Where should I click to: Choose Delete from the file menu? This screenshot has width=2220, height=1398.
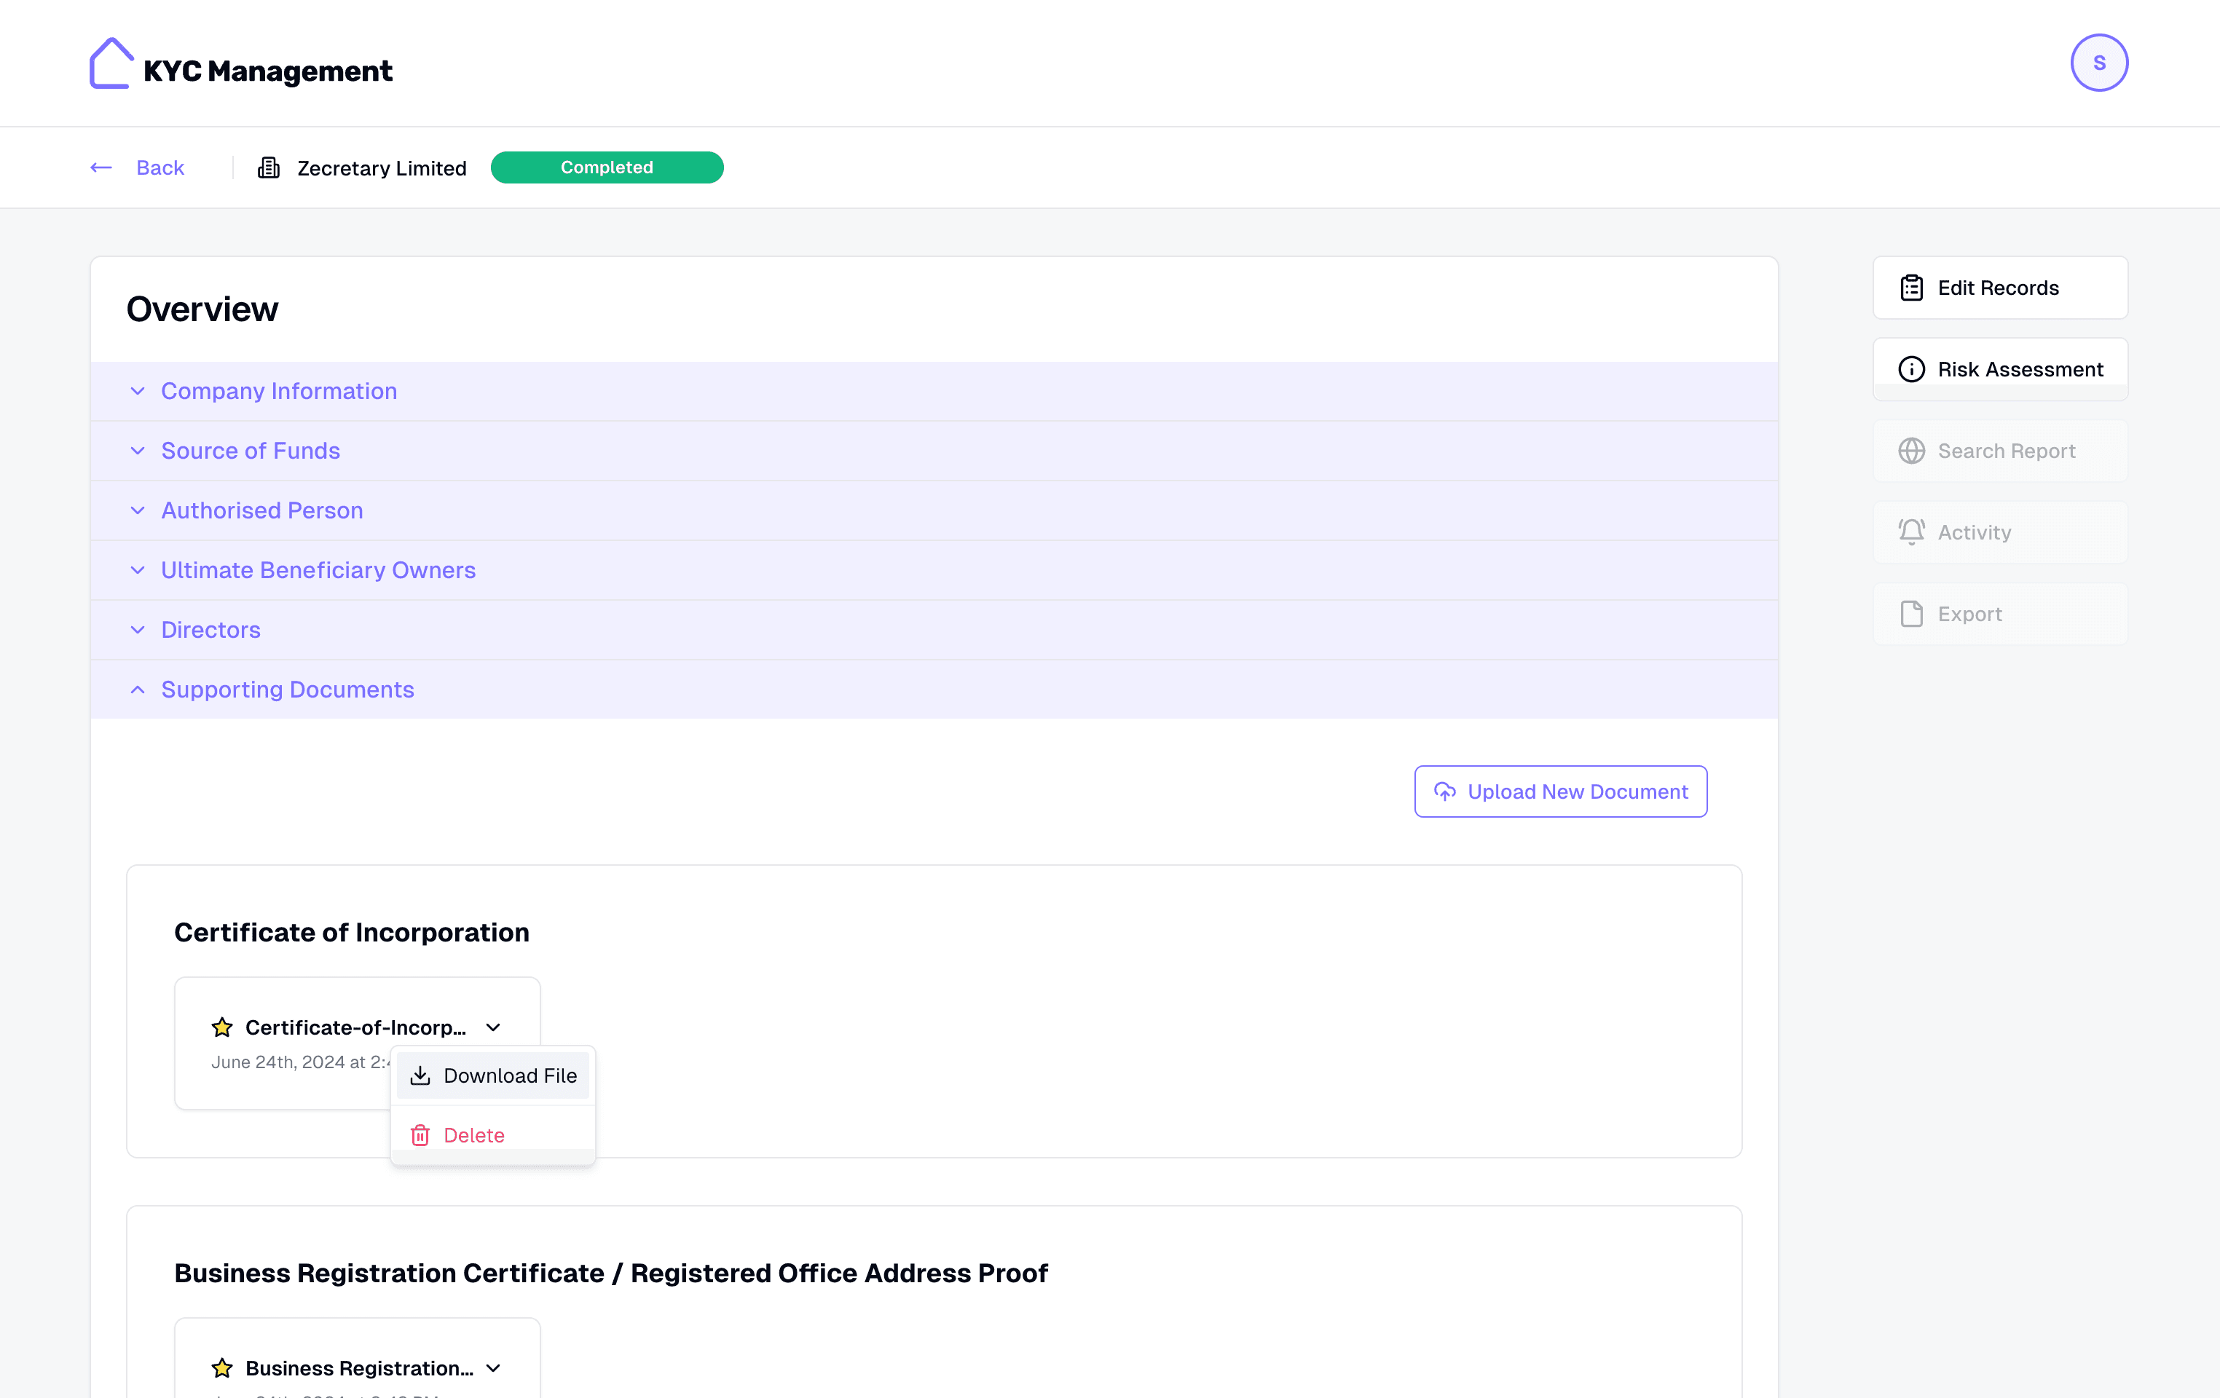492,1135
